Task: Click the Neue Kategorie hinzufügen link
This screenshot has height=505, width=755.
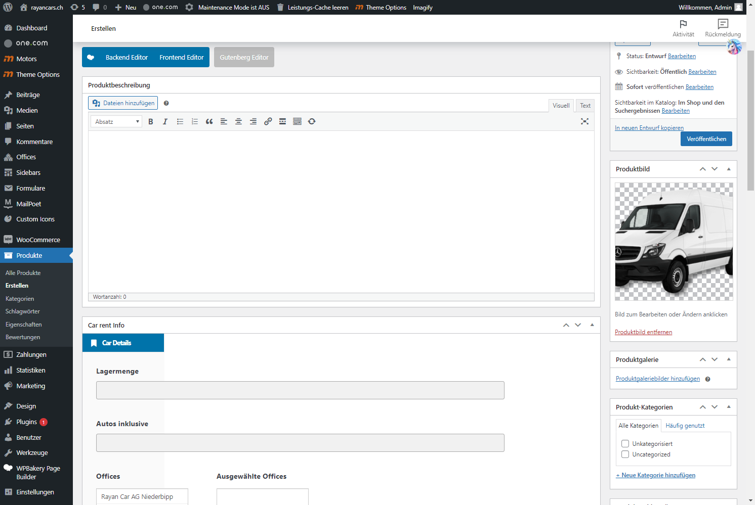Action: pyautogui.click(x=655, y=475)
